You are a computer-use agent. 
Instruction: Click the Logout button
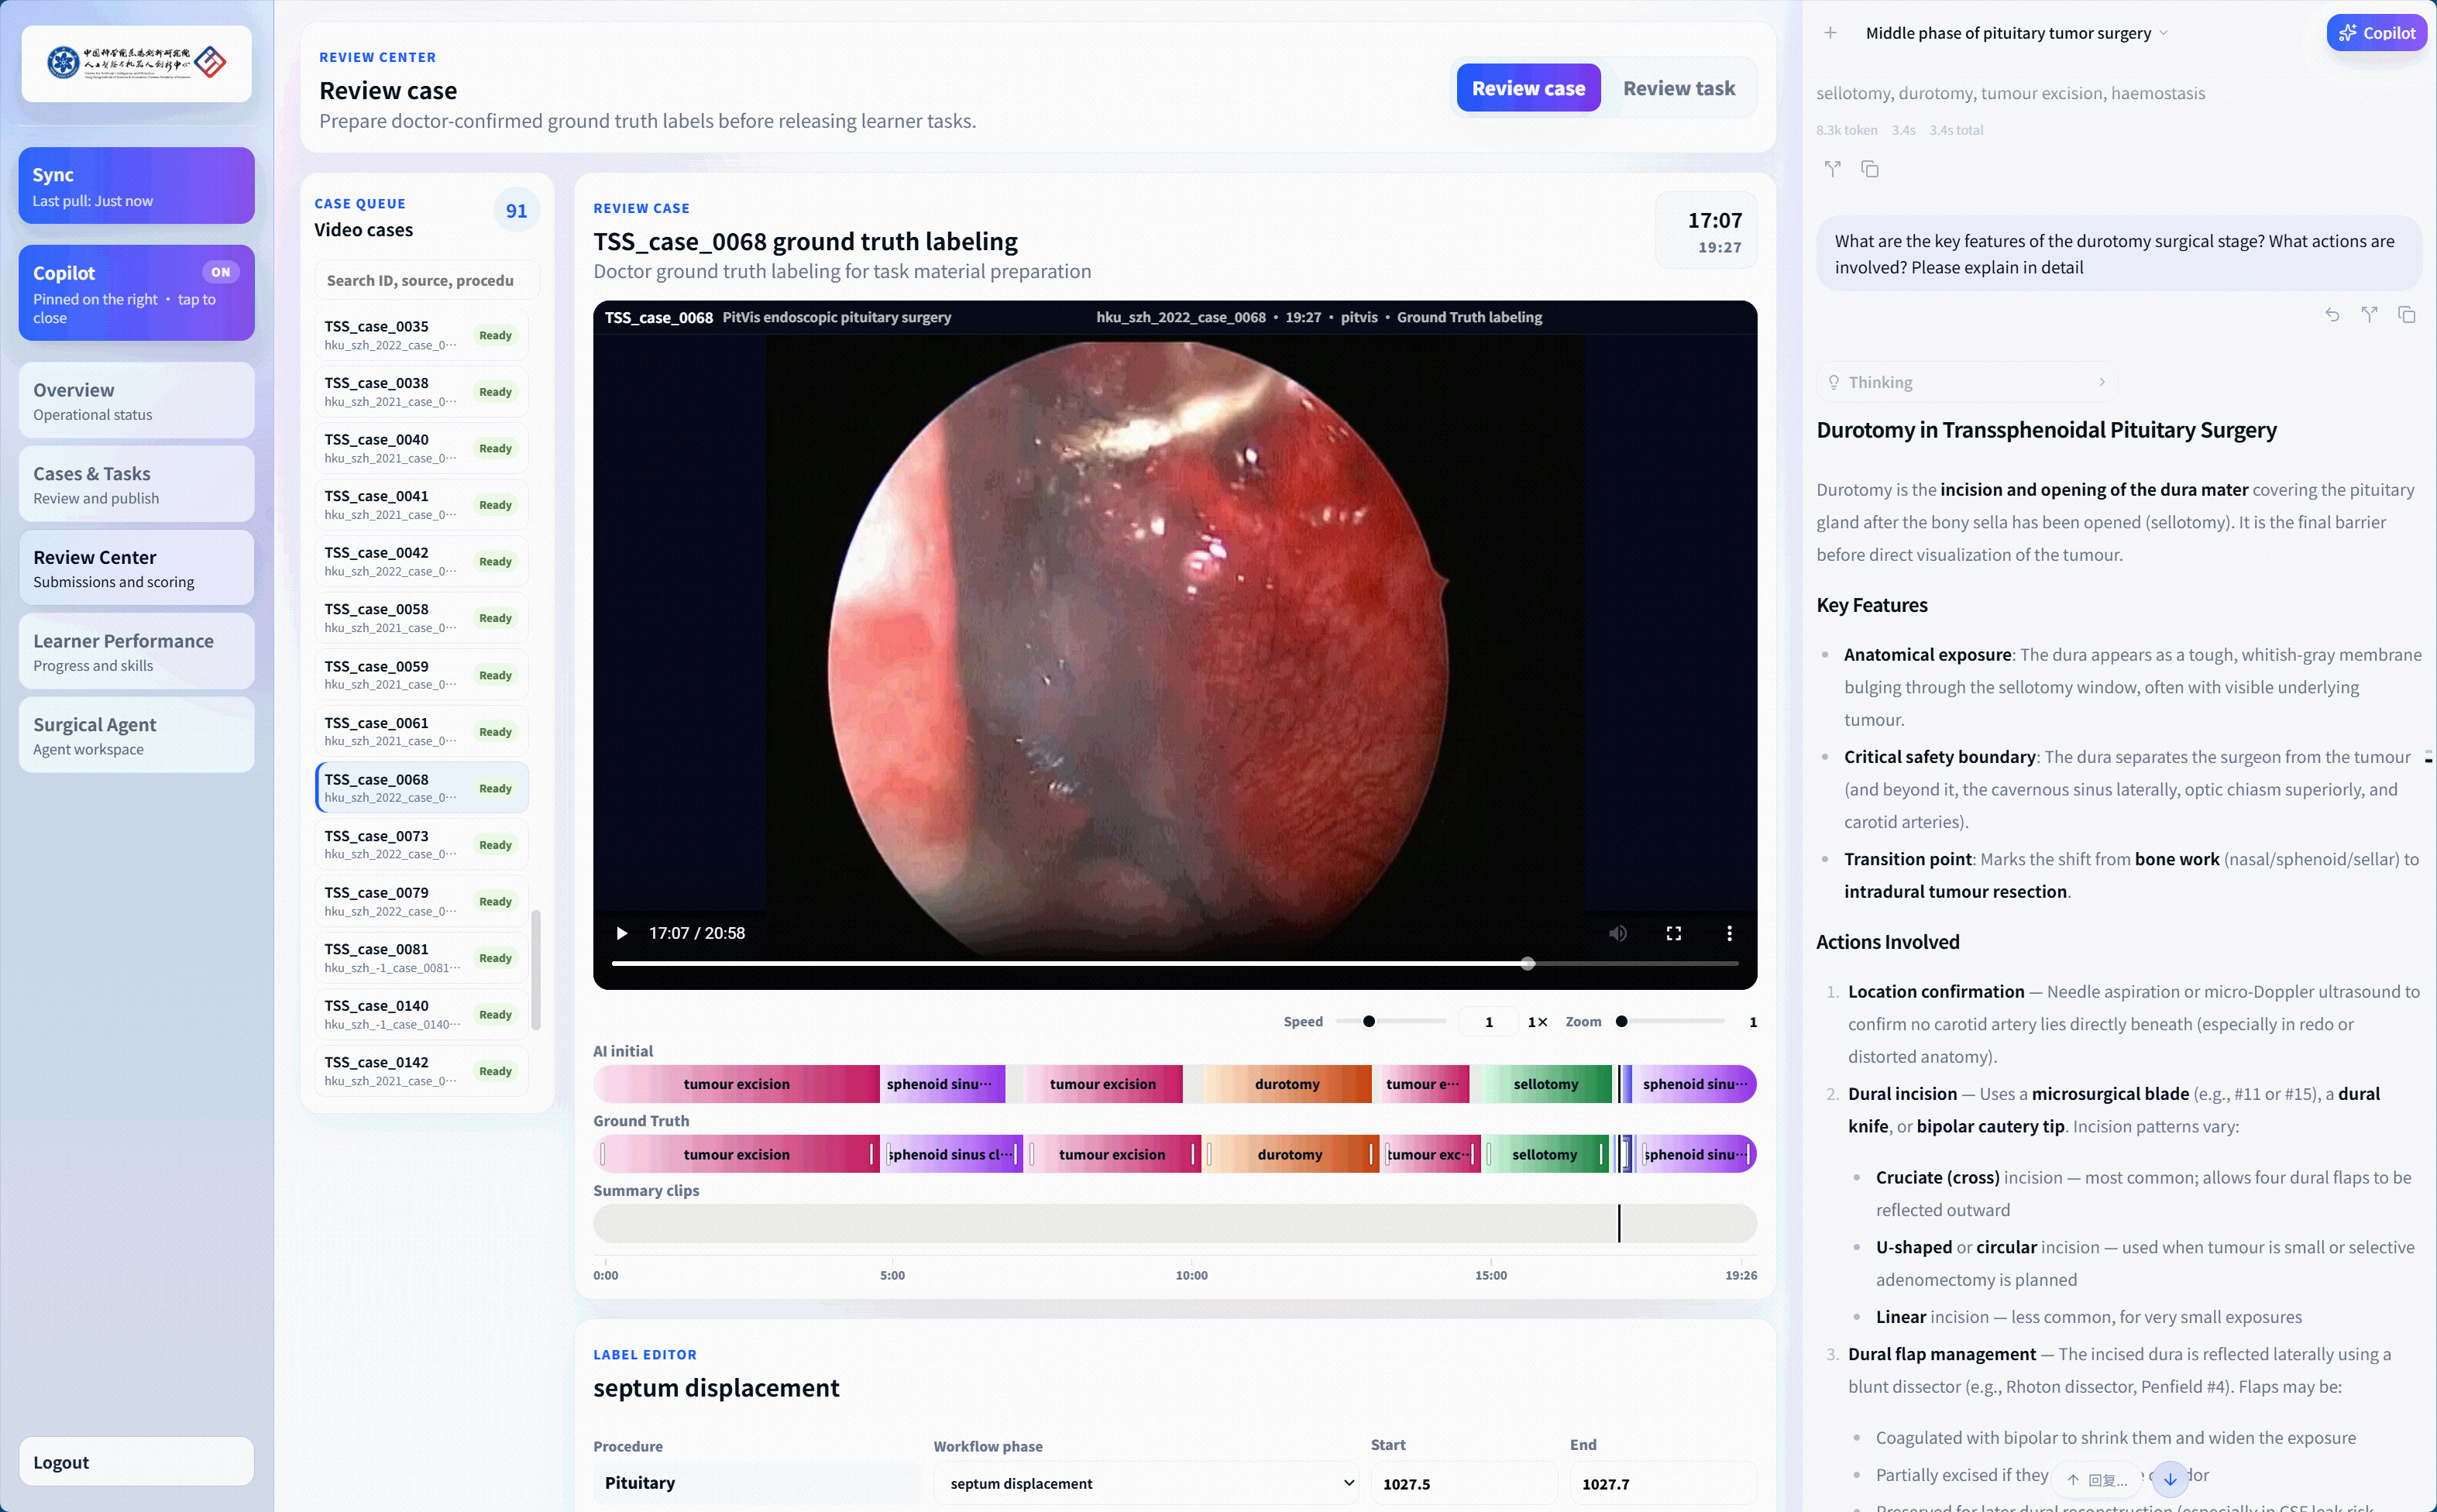[136, 1462]
